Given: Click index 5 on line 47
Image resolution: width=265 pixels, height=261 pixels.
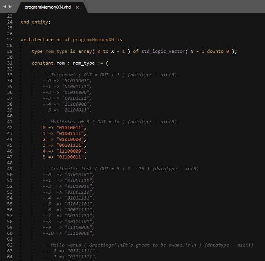Looking at the screenshot, I should (x=44, y=157).
